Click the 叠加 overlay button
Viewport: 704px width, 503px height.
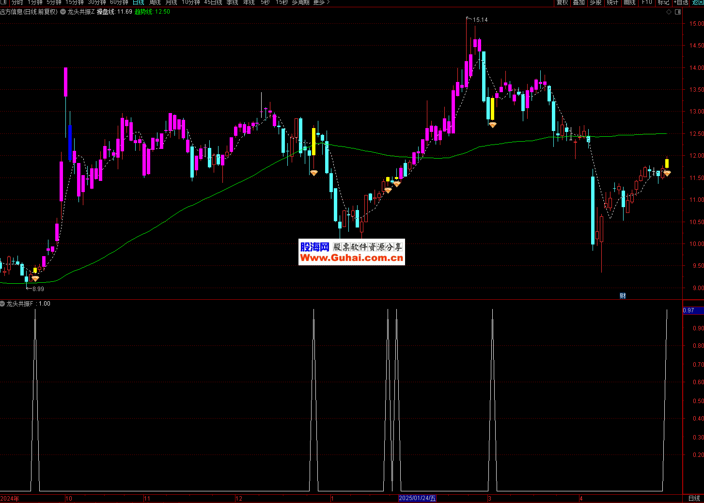(579, 2)
